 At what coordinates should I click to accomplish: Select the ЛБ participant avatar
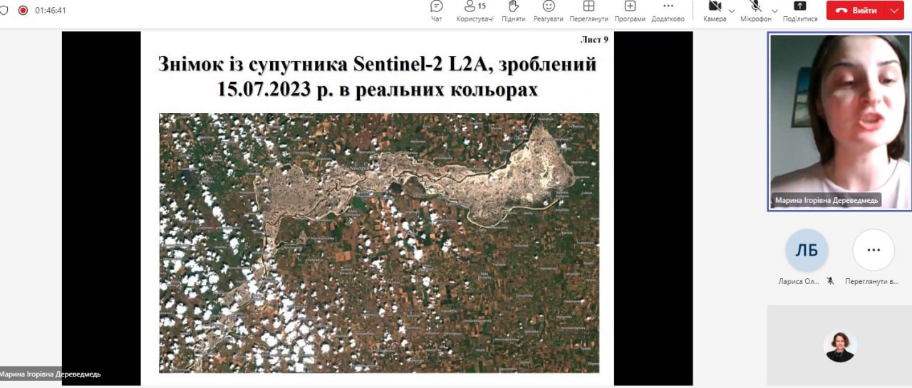pyautogui.click(x=807, y=250)
